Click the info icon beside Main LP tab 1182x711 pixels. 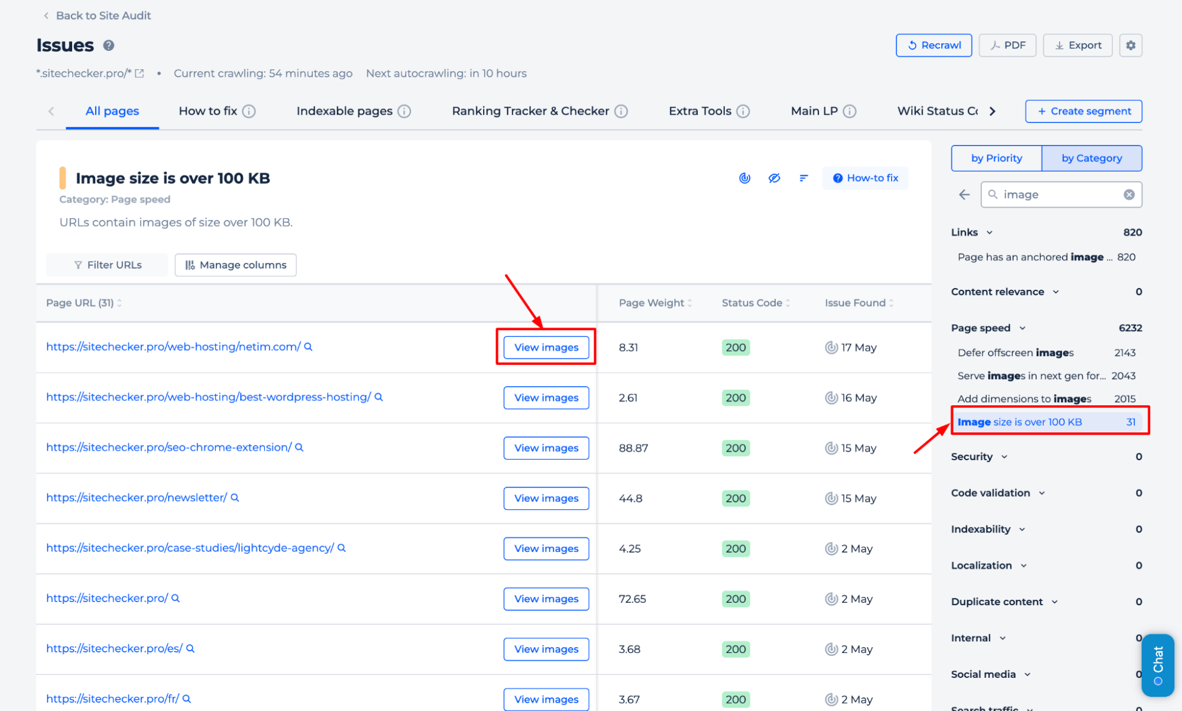coord(850,111)
